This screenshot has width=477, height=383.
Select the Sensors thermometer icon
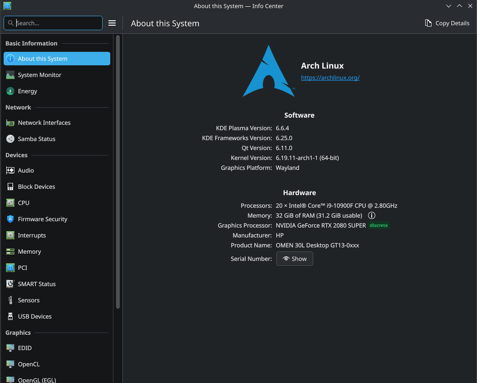tap(10, 300)
